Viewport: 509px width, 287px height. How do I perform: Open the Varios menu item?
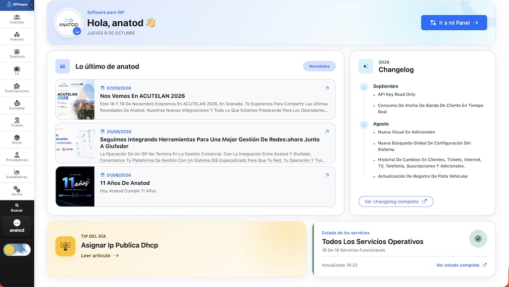tap(17, 191)
